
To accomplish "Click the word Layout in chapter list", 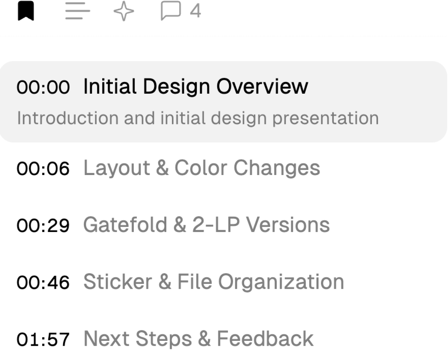I will click(116, 168).
